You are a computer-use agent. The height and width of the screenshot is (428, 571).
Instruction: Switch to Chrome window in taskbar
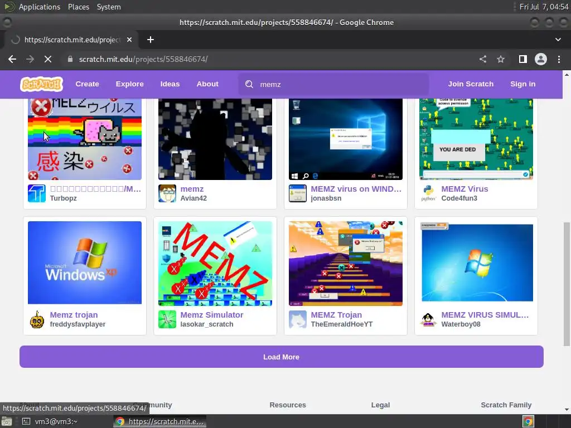[160, 421]
